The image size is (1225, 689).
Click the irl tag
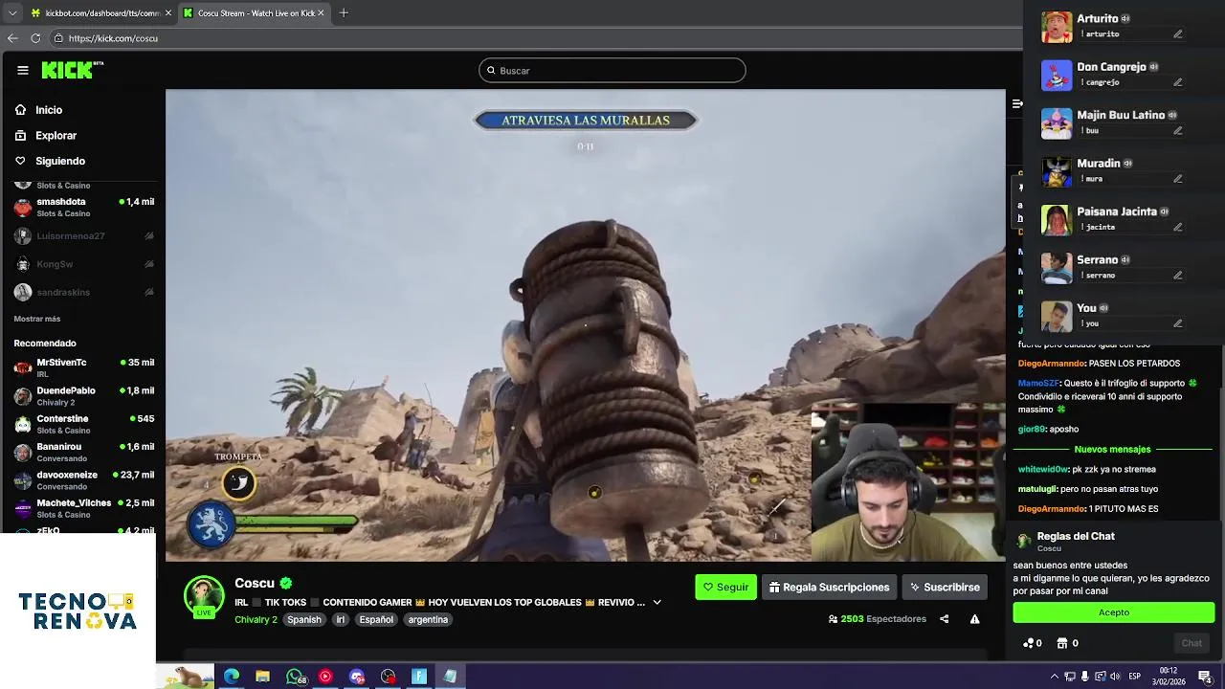[x=340, y=620]
